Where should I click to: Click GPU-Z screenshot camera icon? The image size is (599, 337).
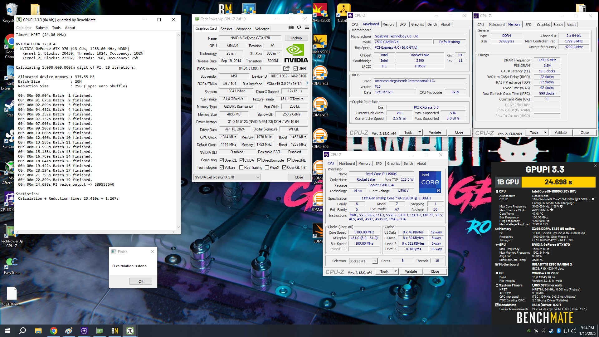[291, 27]
